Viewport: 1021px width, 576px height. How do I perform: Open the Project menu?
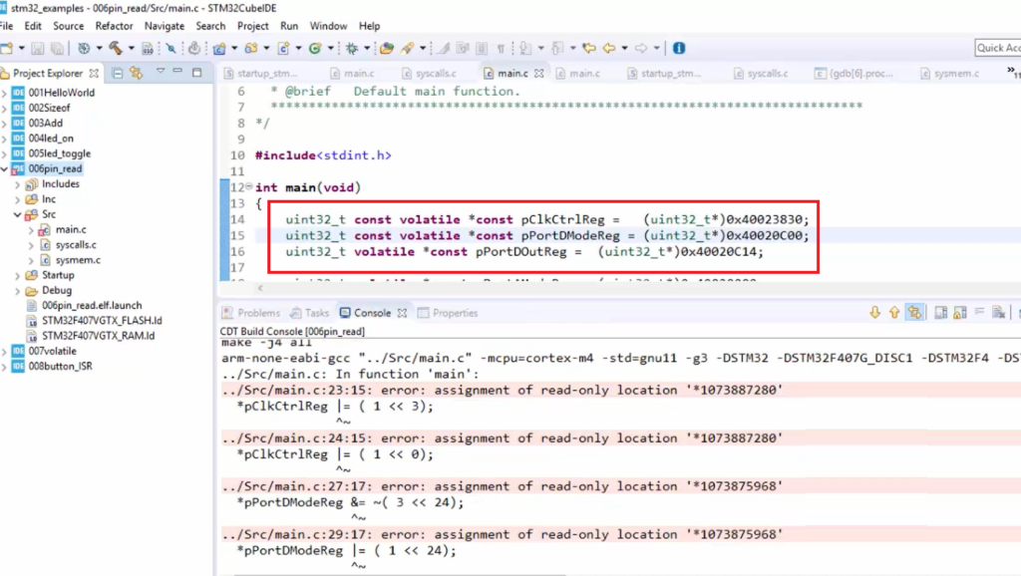252,26
